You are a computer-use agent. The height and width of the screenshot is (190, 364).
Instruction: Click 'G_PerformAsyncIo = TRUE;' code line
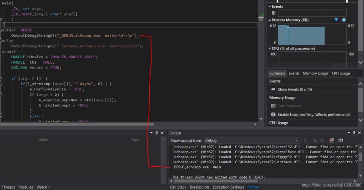click(x=57, y=89)
